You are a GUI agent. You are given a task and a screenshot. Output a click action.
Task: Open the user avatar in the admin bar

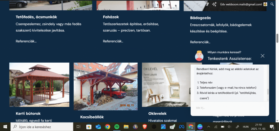[265, 4]
